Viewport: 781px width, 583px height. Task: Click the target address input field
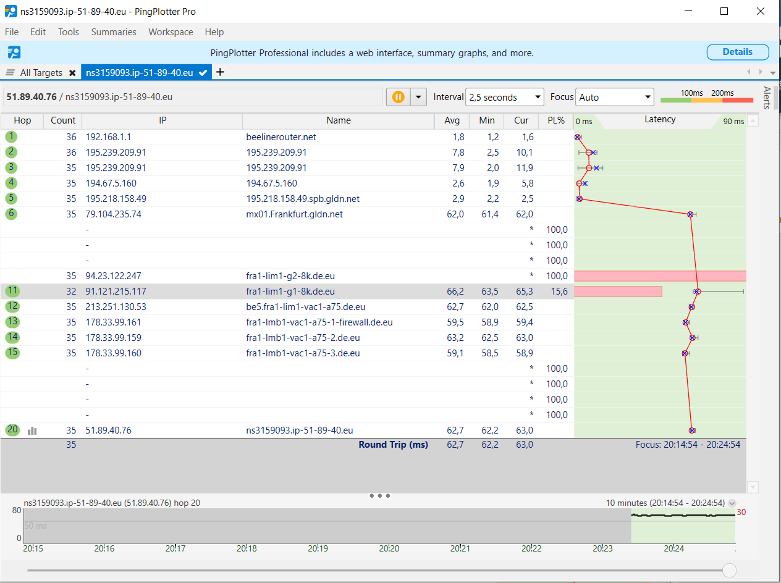(x=193, y=97)
